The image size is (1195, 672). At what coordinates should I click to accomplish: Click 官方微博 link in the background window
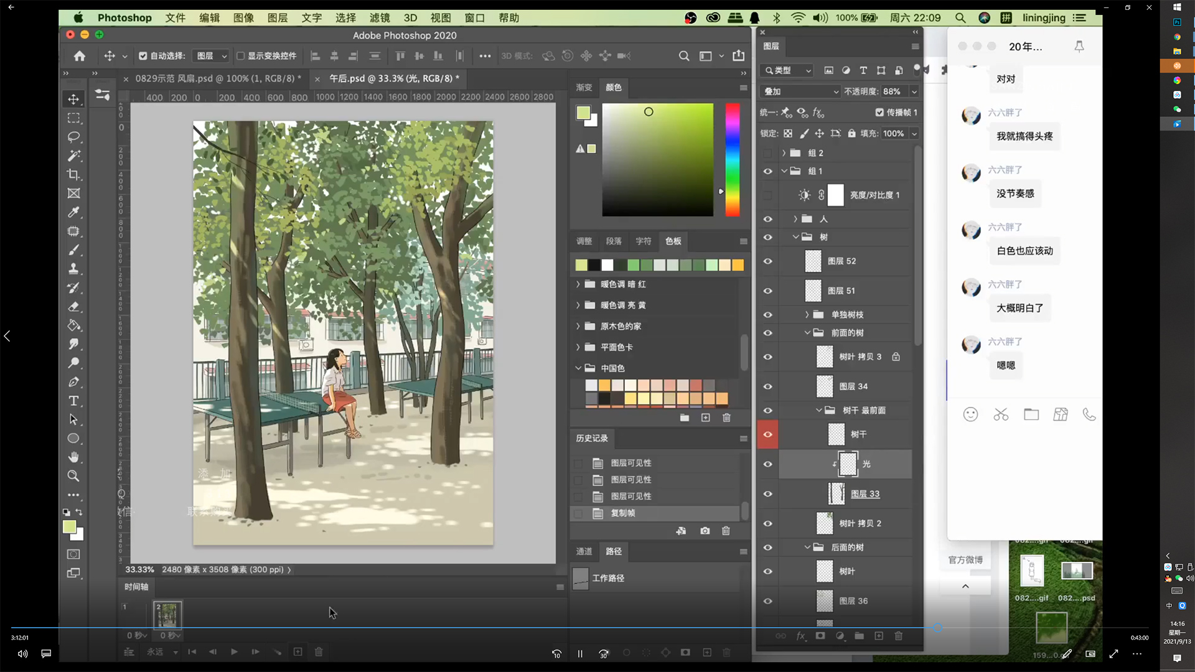pos(965,560)
